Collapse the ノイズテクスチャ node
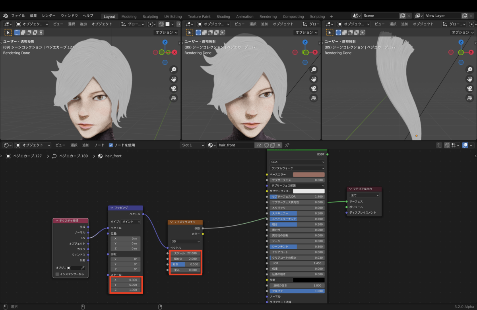This screenshot has height=310, width=477. tap(172, 222)
